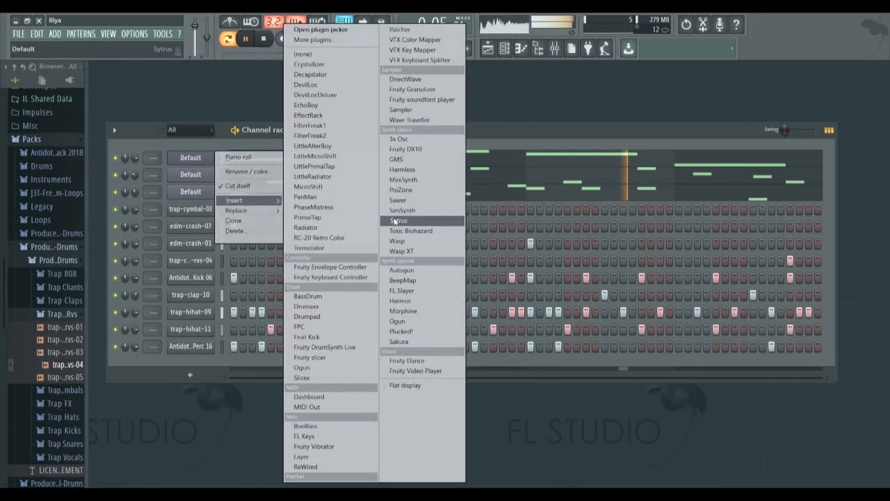Select the trap-hihat-09 channel button
Screen dimensions: 890x501
191,312
